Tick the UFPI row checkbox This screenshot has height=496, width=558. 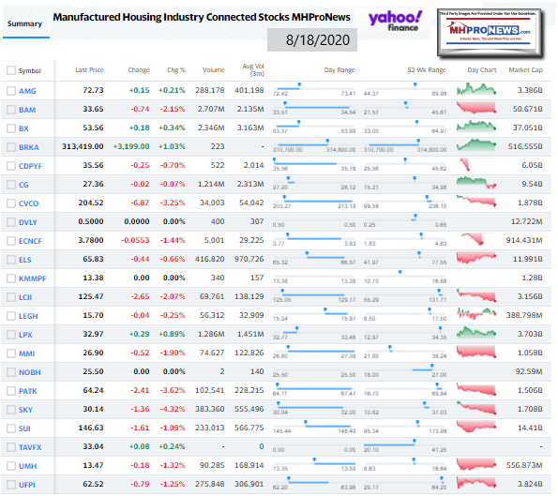(x=11, y=485)
